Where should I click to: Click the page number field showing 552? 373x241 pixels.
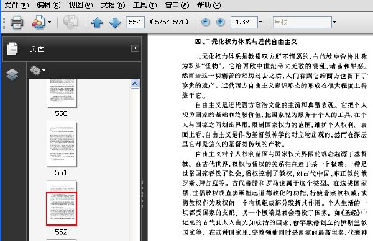tap(135, 22)
